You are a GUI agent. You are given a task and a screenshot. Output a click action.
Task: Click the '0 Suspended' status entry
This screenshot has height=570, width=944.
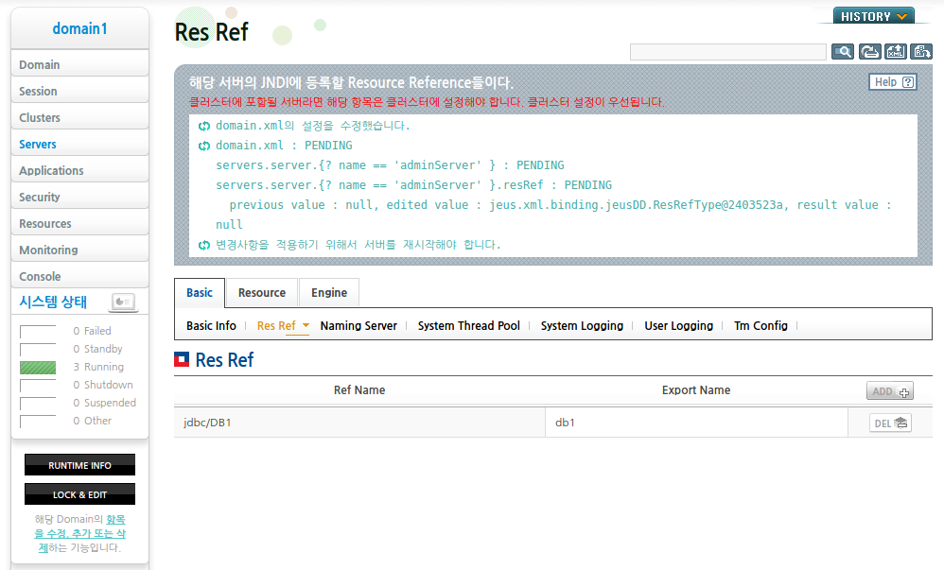(x=105, y=403)
